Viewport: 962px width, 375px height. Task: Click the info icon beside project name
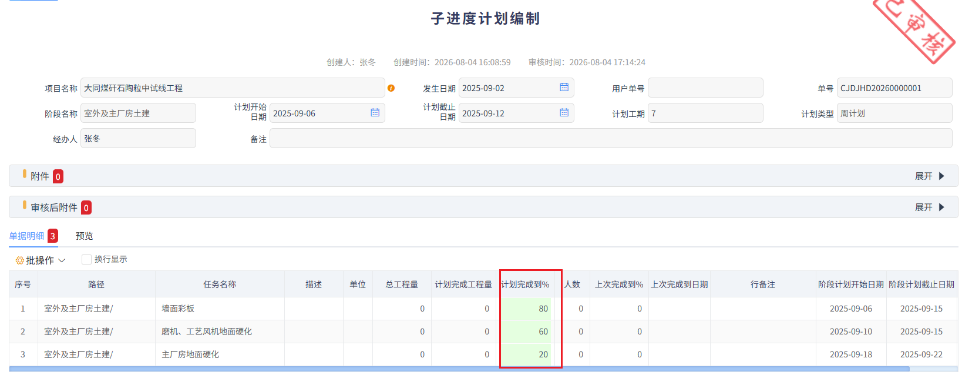click(391, 88)
